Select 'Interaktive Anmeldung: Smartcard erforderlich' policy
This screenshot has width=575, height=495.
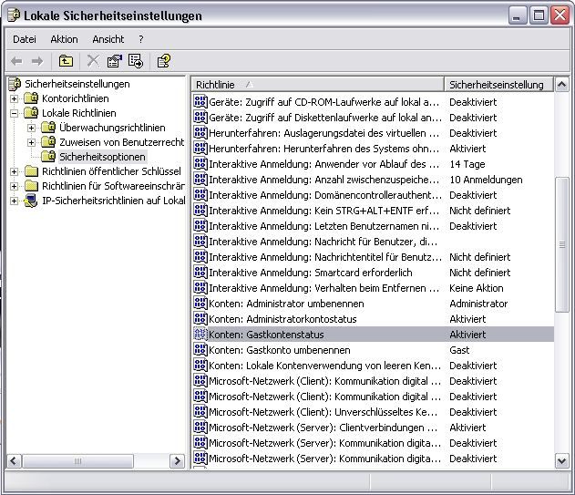(x=310, y=273)
